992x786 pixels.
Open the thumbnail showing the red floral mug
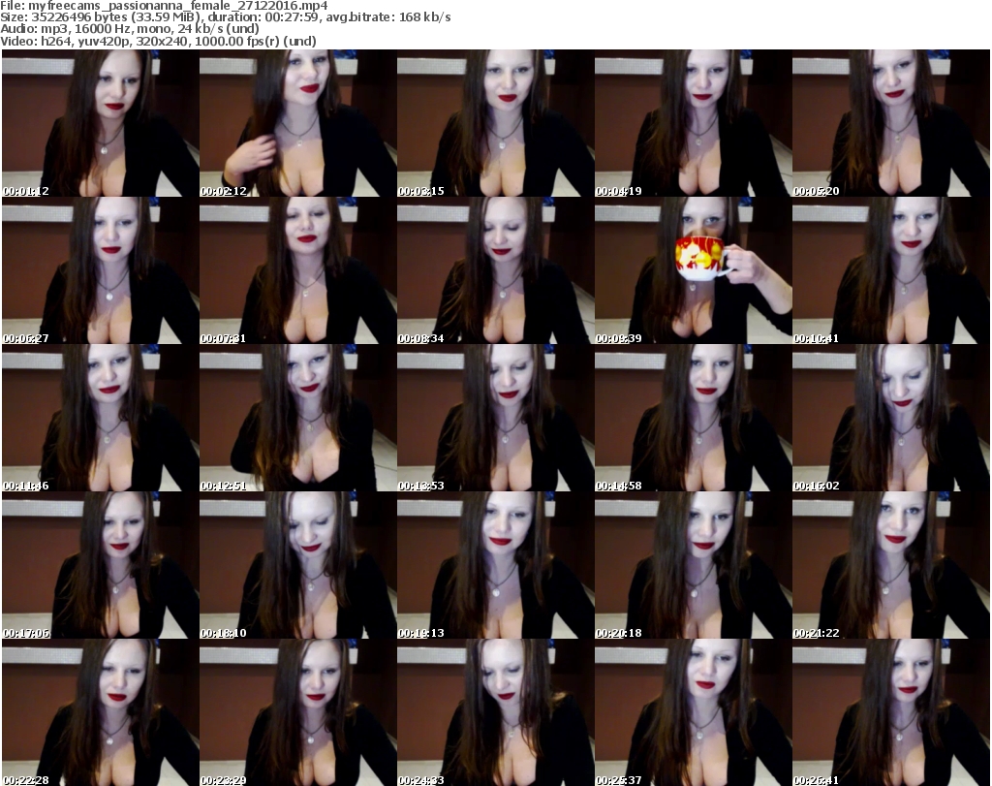point(693,270)
